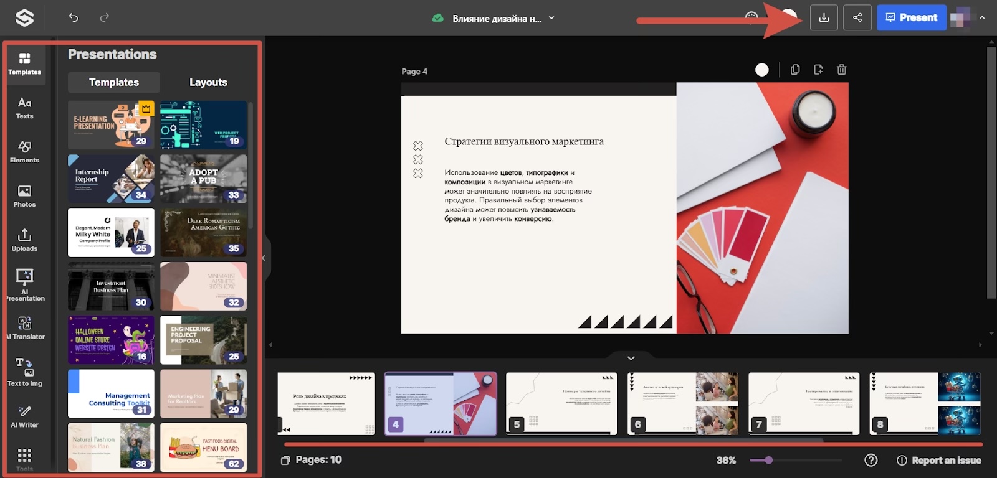Select the page 6 slide thumbnail
Image resolution: width=997 pixels, height=478 pixels.
point(683,403)
